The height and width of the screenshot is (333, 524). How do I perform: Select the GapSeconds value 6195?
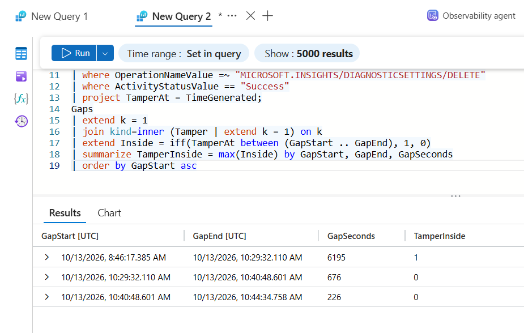[x=336, y=258]
